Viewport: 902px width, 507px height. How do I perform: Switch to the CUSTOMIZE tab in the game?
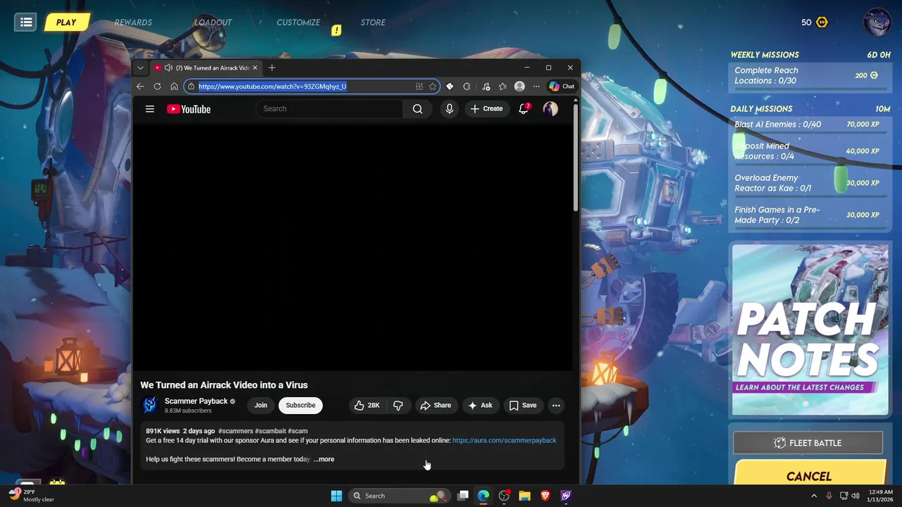pyautogui.click(x=298, y=23)
